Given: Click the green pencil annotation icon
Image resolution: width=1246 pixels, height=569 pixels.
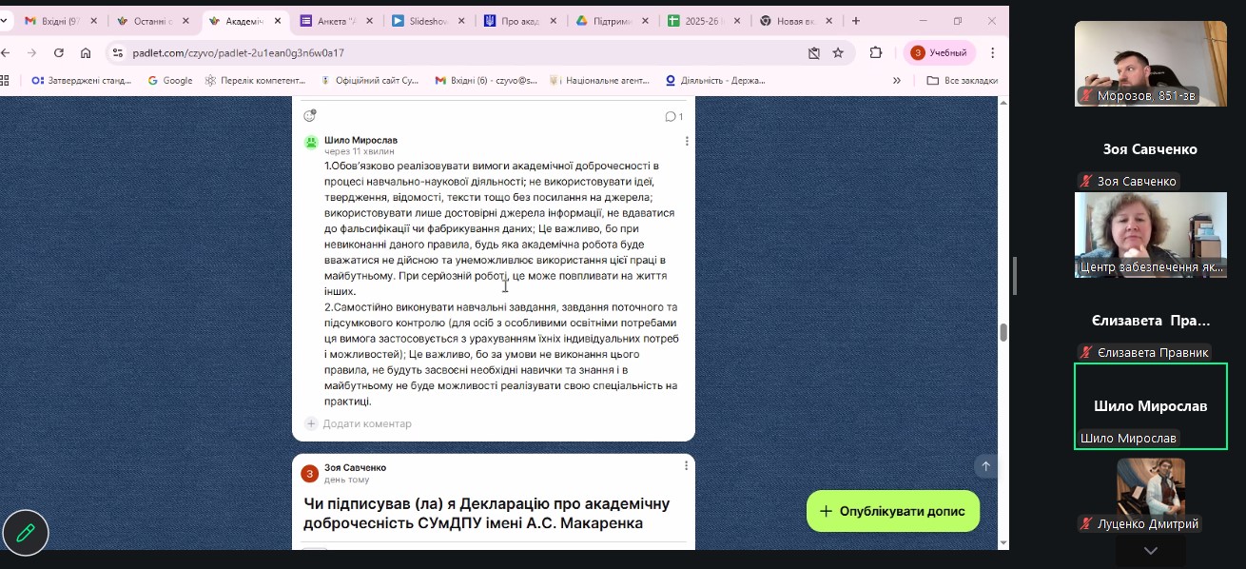Looking at the screenshot, I should pos(26,533).
